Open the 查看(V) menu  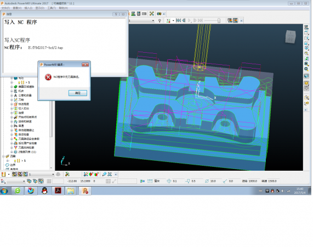[x=17, y=8]
